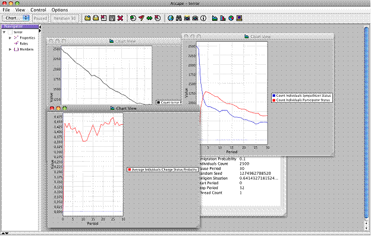Open the Control menu
The width and height of the screenshot is (371, 236).
point(38,10)
